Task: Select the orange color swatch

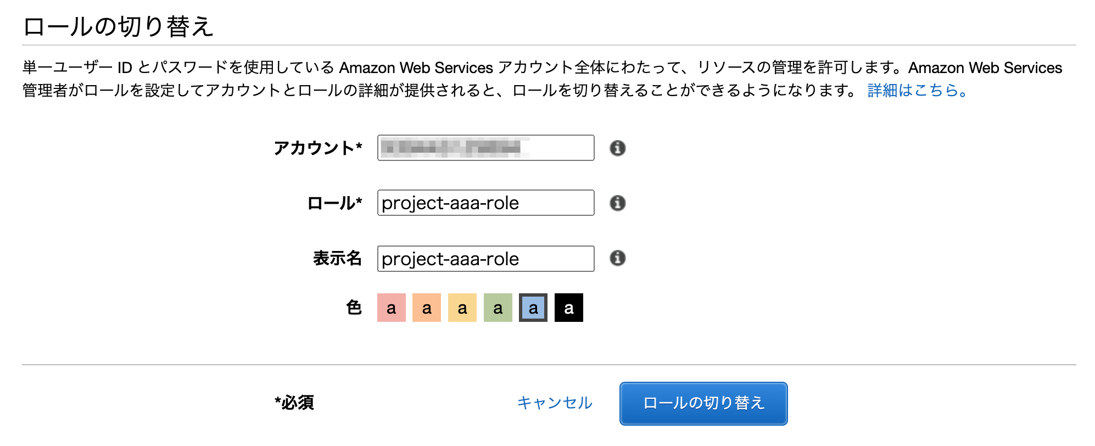Action: coord(427,308)
